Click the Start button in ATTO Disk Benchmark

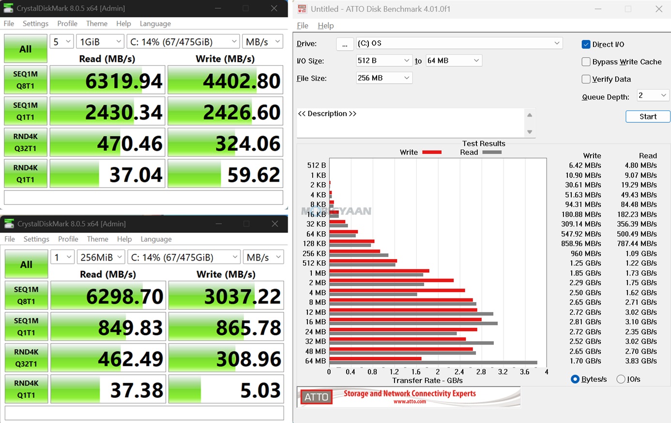pos(648,117)
